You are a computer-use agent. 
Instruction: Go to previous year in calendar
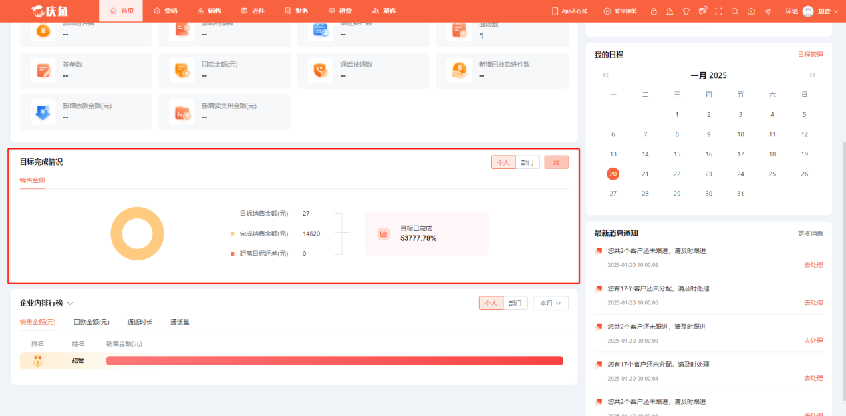coord(605,75)
